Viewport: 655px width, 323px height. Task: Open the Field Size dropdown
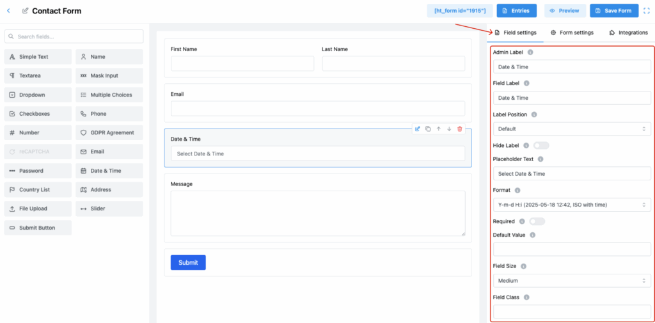(x=571, y=281)
